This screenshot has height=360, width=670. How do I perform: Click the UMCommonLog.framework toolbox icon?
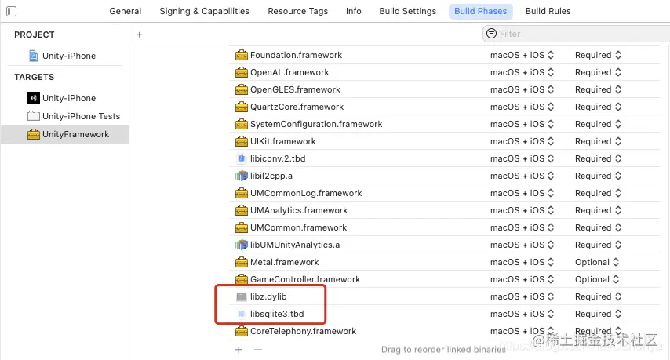(242, 194)
